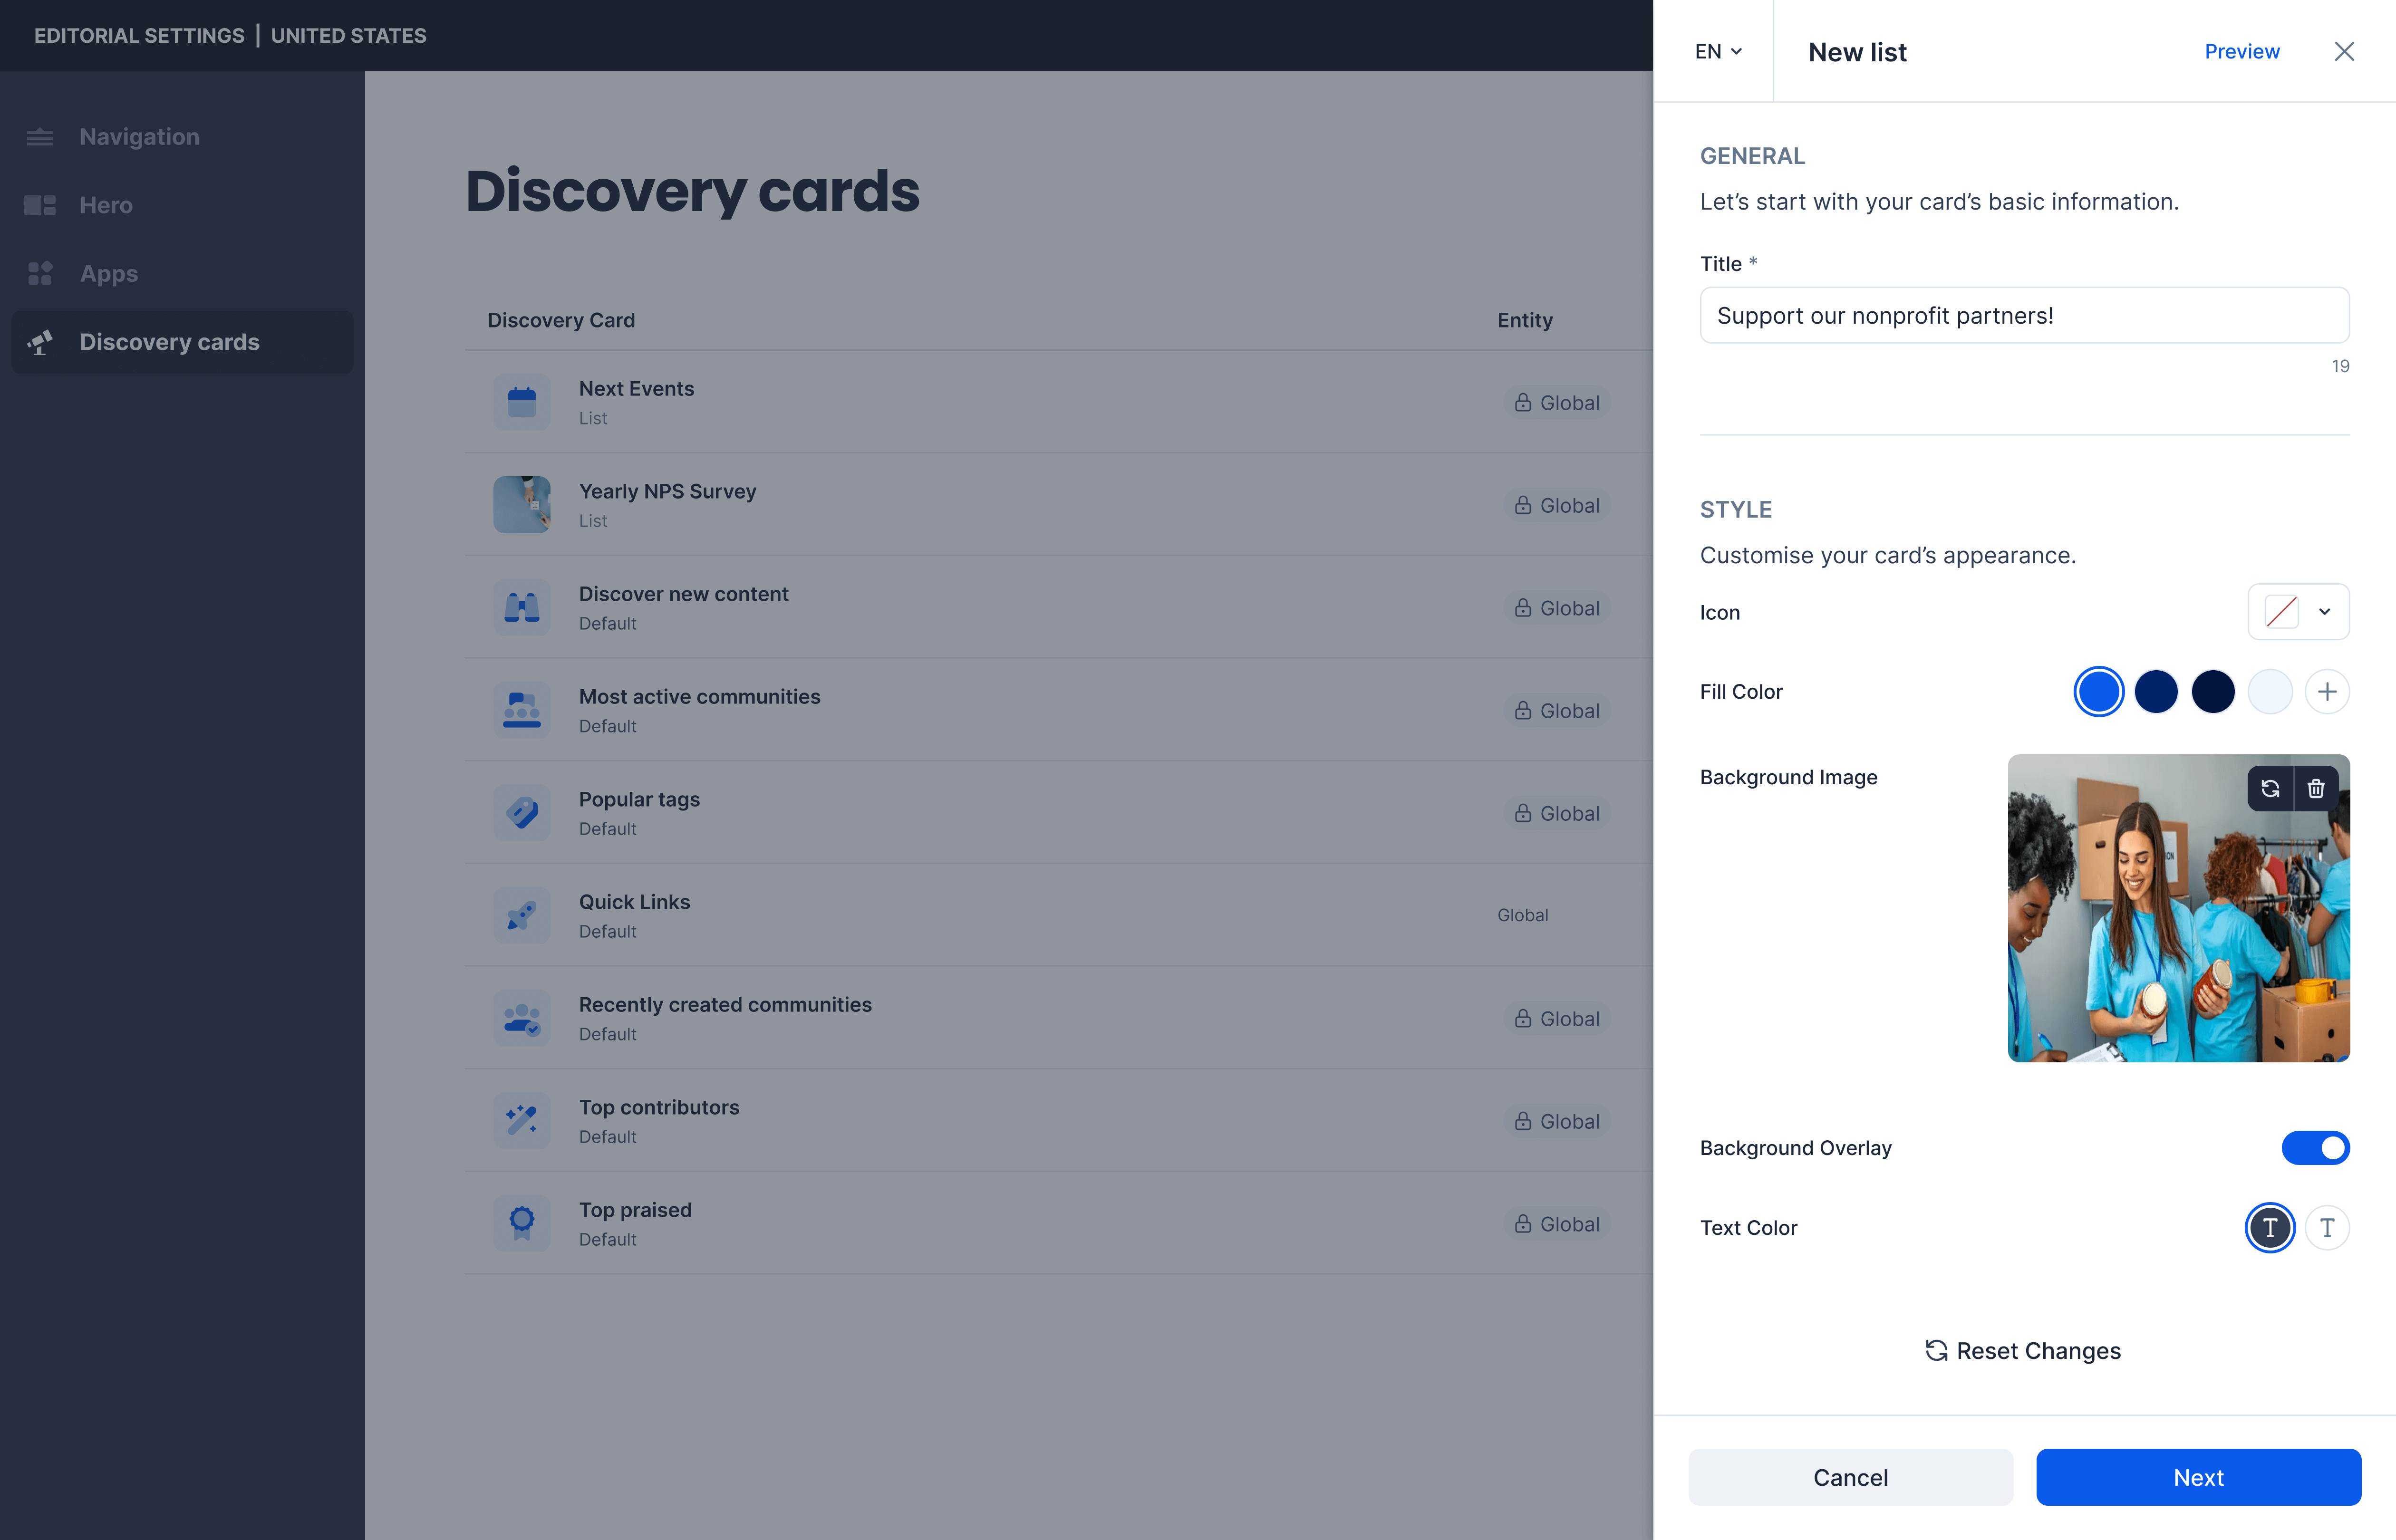2396x1540 pixels.
Task: Open the EN language dropdown
Action: (x=1718, y=51)
